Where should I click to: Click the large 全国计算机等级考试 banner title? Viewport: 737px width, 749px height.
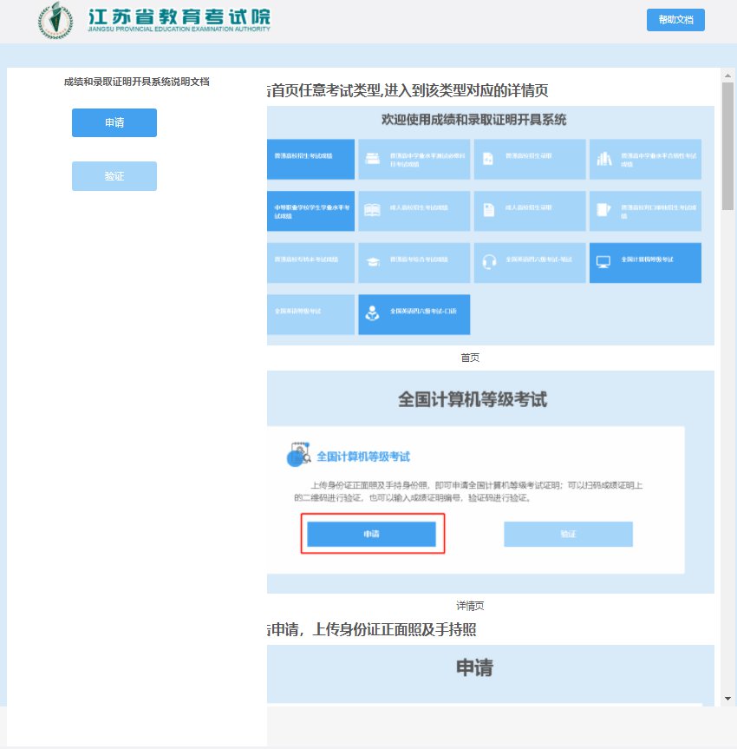click(x=473, y=399)
